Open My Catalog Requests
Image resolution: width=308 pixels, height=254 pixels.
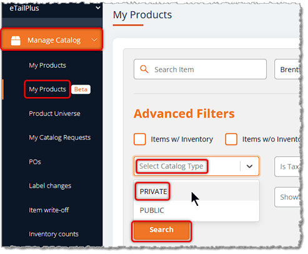[60, 138]
